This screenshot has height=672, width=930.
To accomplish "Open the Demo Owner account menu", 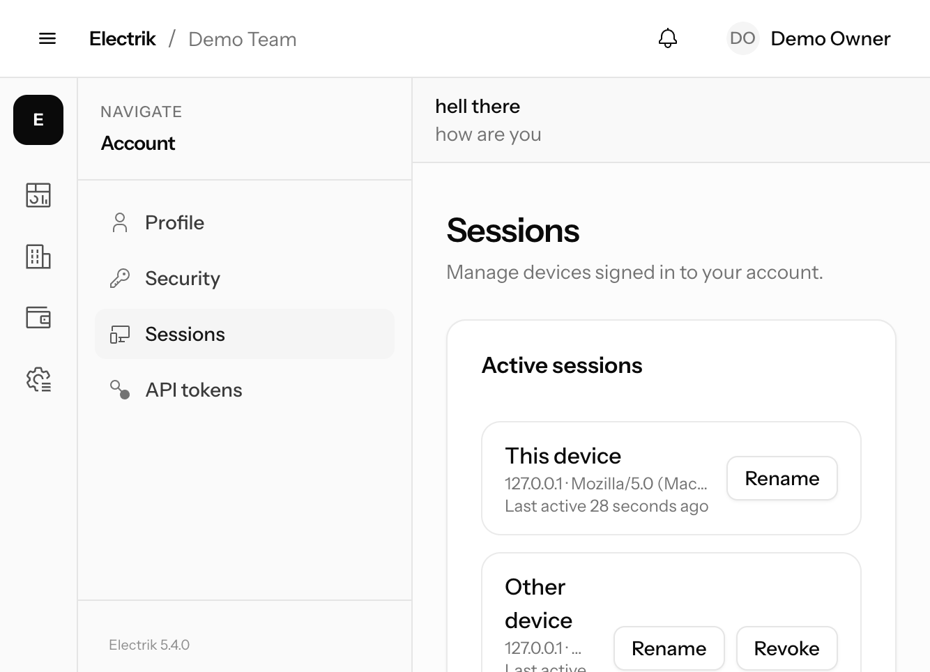I will 809,38.
